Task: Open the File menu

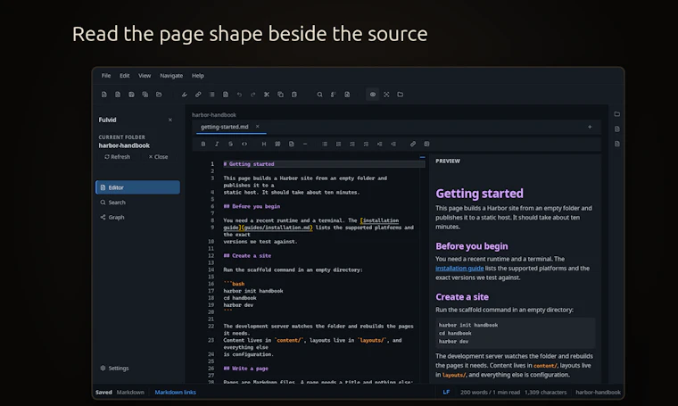Action: click(106, 75)
